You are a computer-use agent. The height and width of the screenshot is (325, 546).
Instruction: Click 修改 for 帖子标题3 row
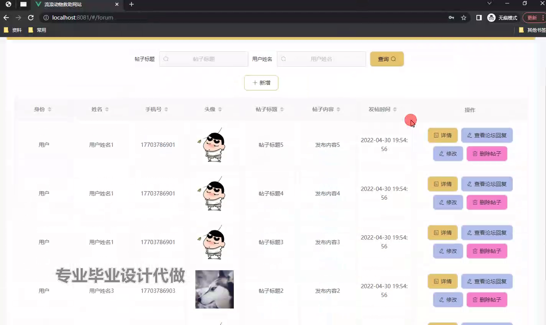(x=448, y=251)
